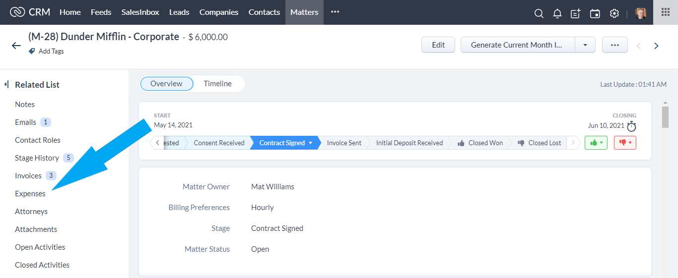678x278 pixels.
Task: Click the closing date stopwatch icon
Action: coord(631,126)
